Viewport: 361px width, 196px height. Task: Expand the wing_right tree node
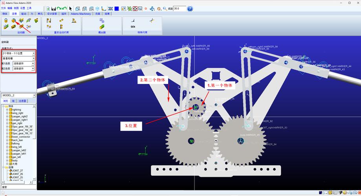(7, 113)
